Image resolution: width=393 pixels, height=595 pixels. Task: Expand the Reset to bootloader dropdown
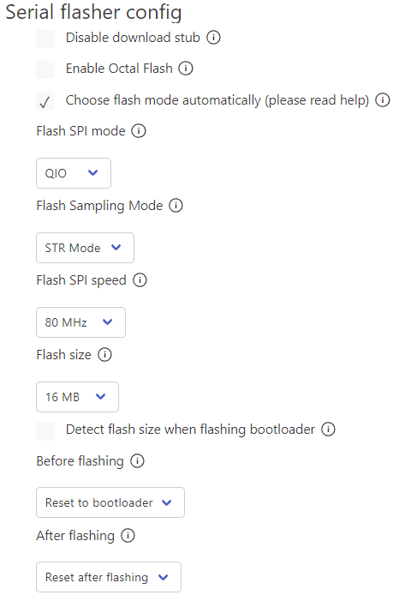tap(110, 502)
